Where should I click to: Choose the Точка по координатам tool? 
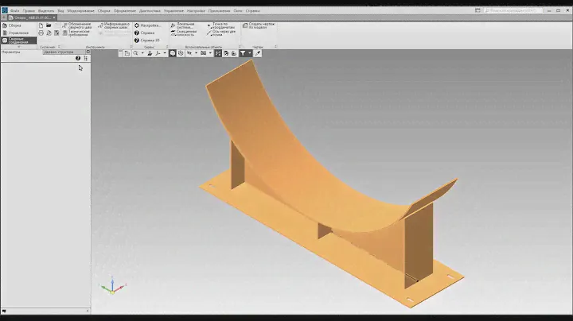pos(224,26)
